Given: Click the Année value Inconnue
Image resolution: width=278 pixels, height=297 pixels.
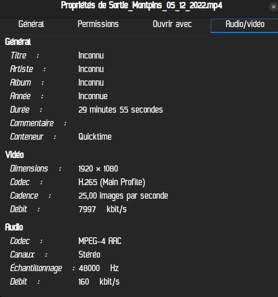Looking at the screenshot, I should pyautogui.click(x=93, y=96).
